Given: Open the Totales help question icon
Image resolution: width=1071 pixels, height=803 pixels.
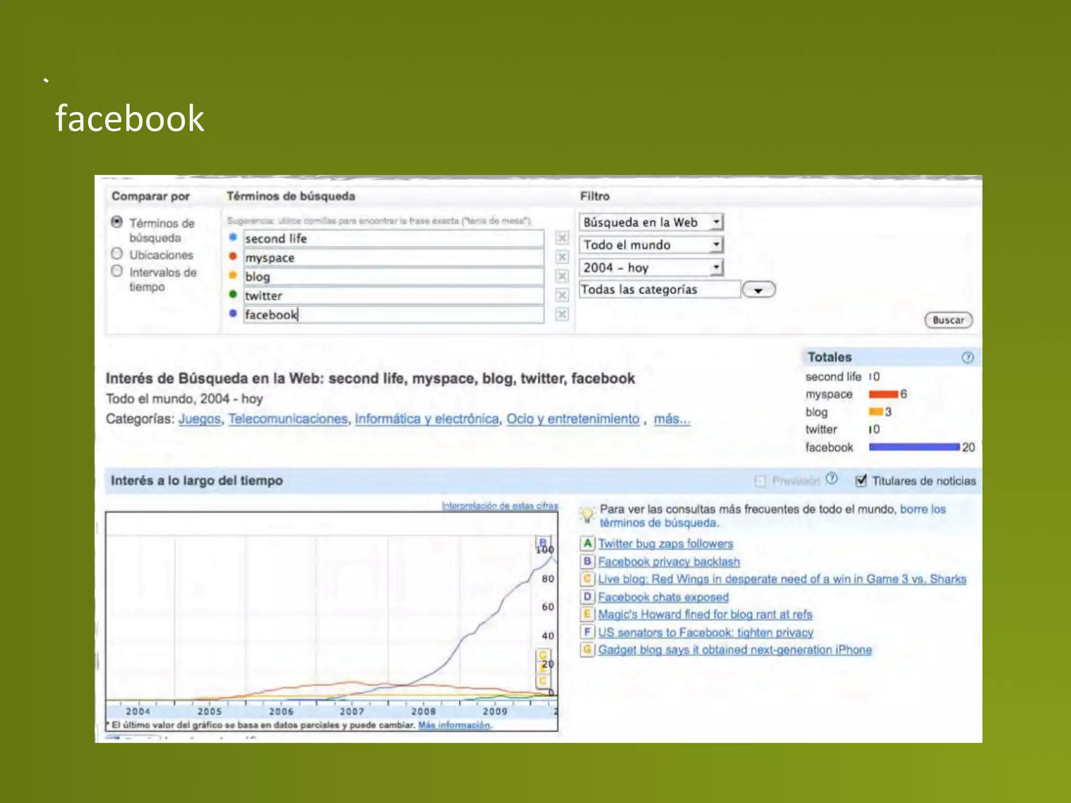Looking at the screenshot, I should pos(967,358).
